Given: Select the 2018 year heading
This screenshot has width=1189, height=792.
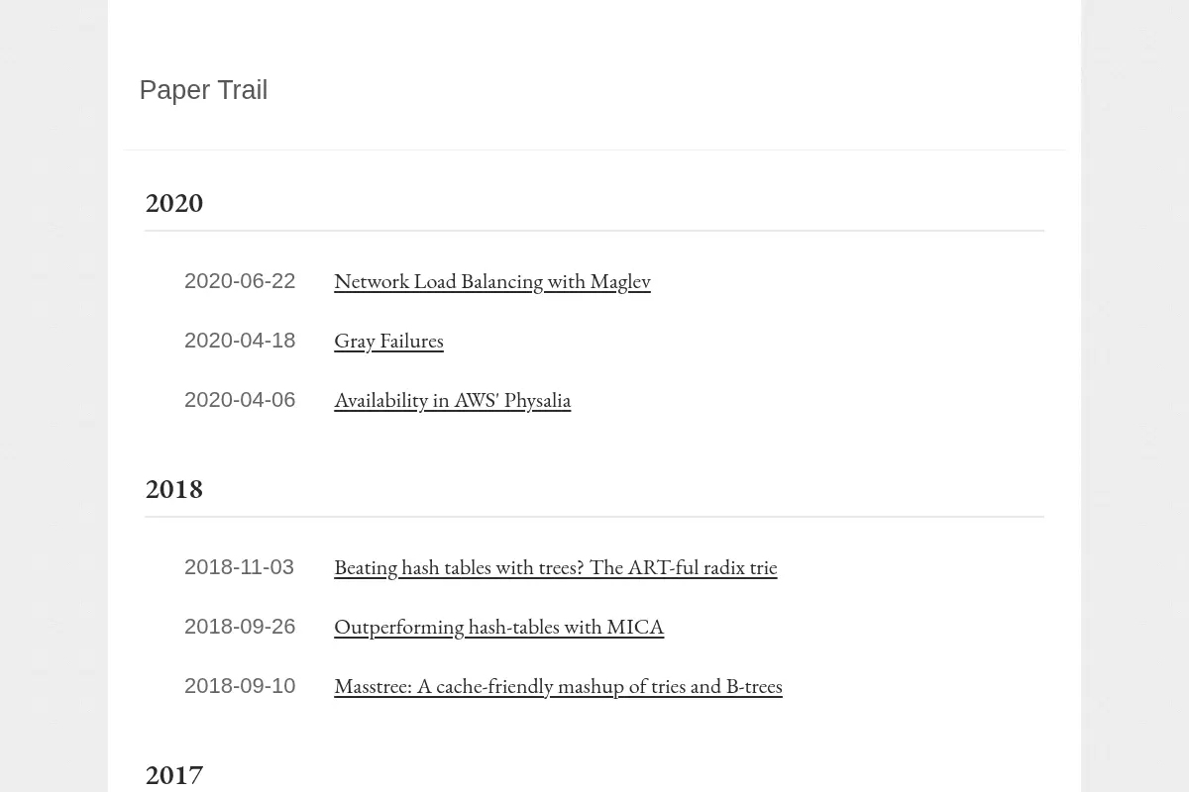Looking at the screenshot, I should 174,489.
